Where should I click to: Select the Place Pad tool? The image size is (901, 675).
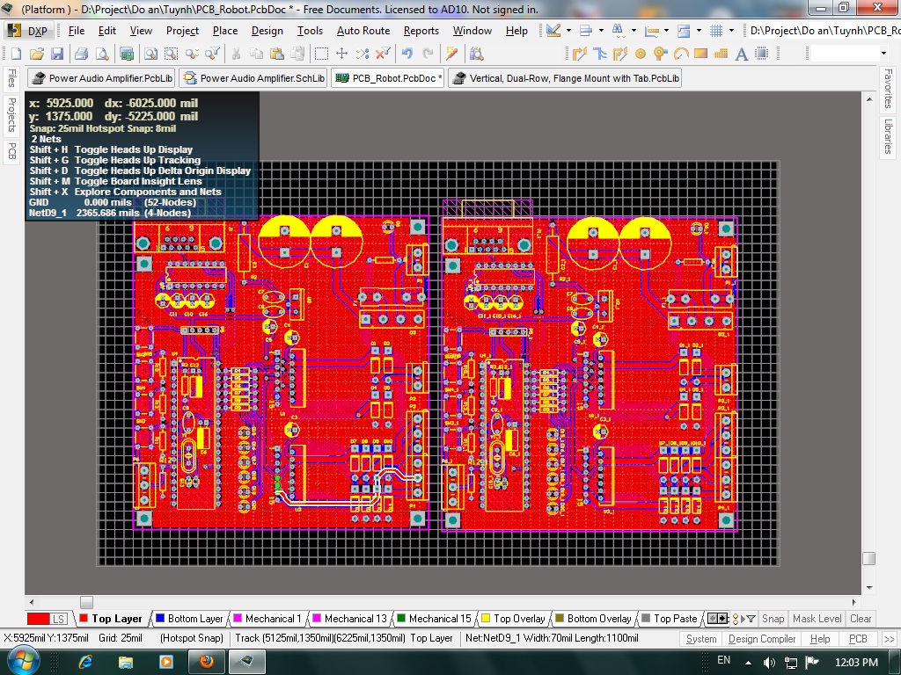point(641,54)
